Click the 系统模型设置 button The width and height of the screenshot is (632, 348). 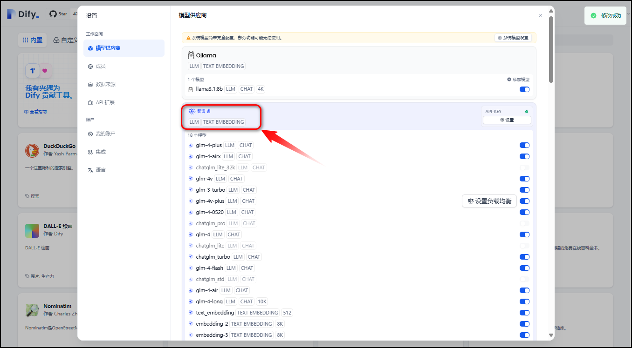click(x=513, y=38)
